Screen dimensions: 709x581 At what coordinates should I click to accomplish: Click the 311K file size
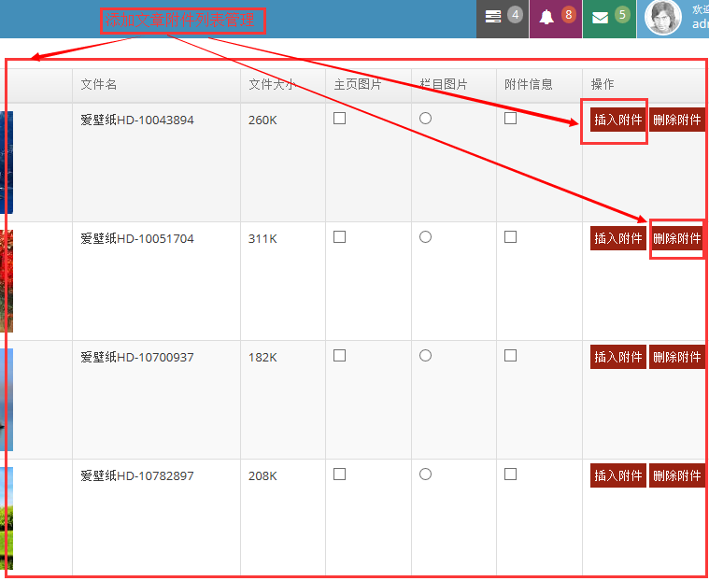click(262, 238)
